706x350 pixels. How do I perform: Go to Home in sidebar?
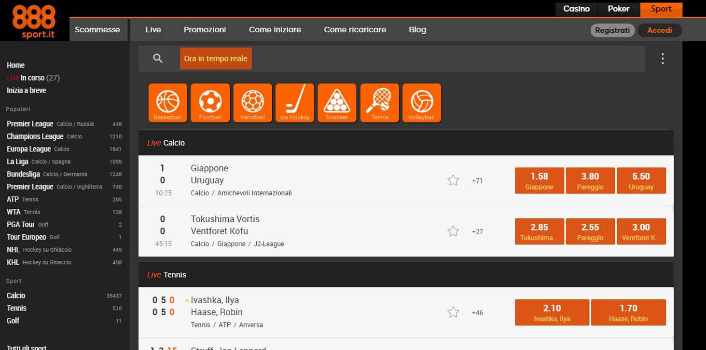point(15,65)
